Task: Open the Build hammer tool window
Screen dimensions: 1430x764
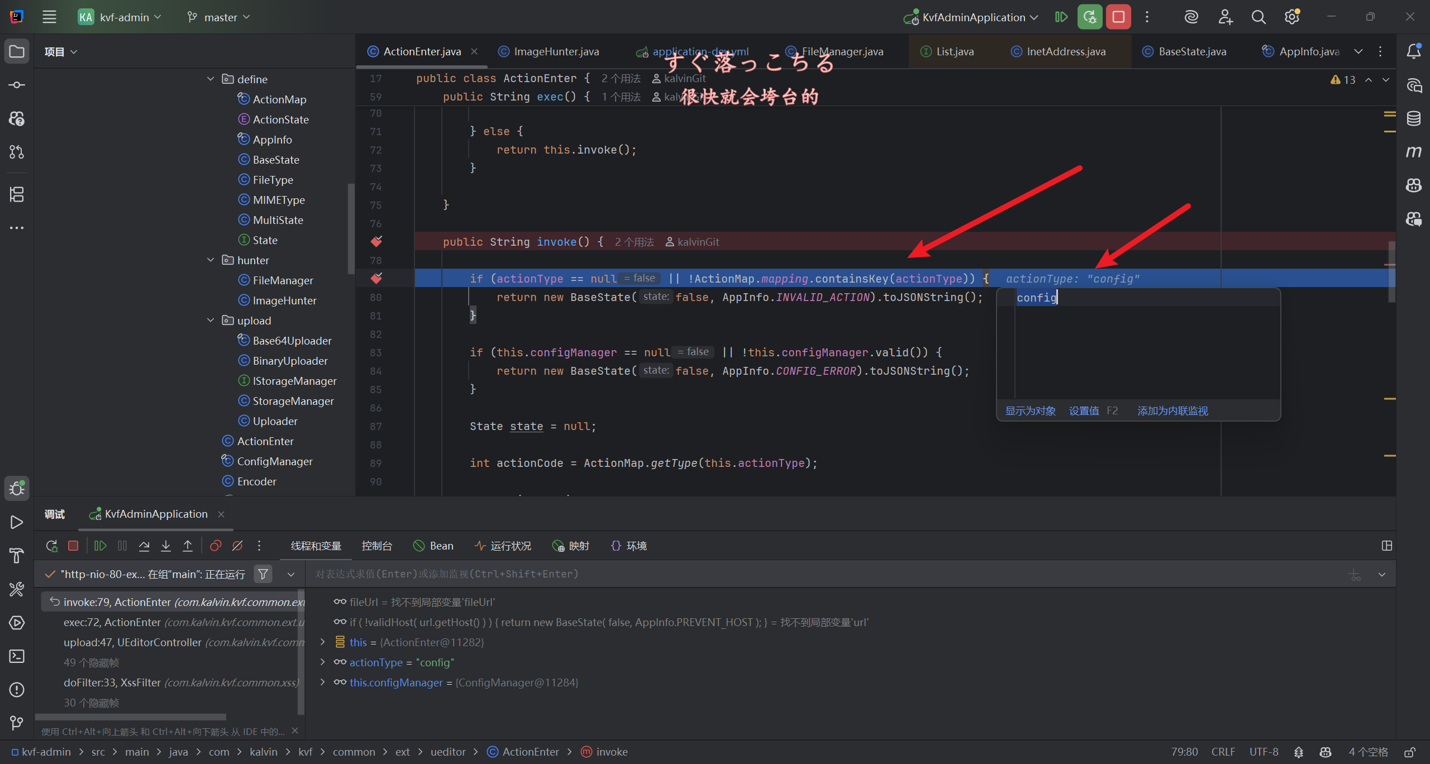Action: point(17,556)
